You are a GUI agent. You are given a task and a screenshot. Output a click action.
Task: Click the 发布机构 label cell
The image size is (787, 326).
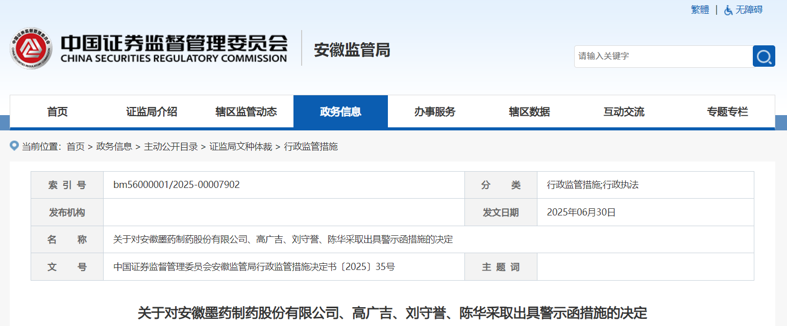tap(67, 212)
